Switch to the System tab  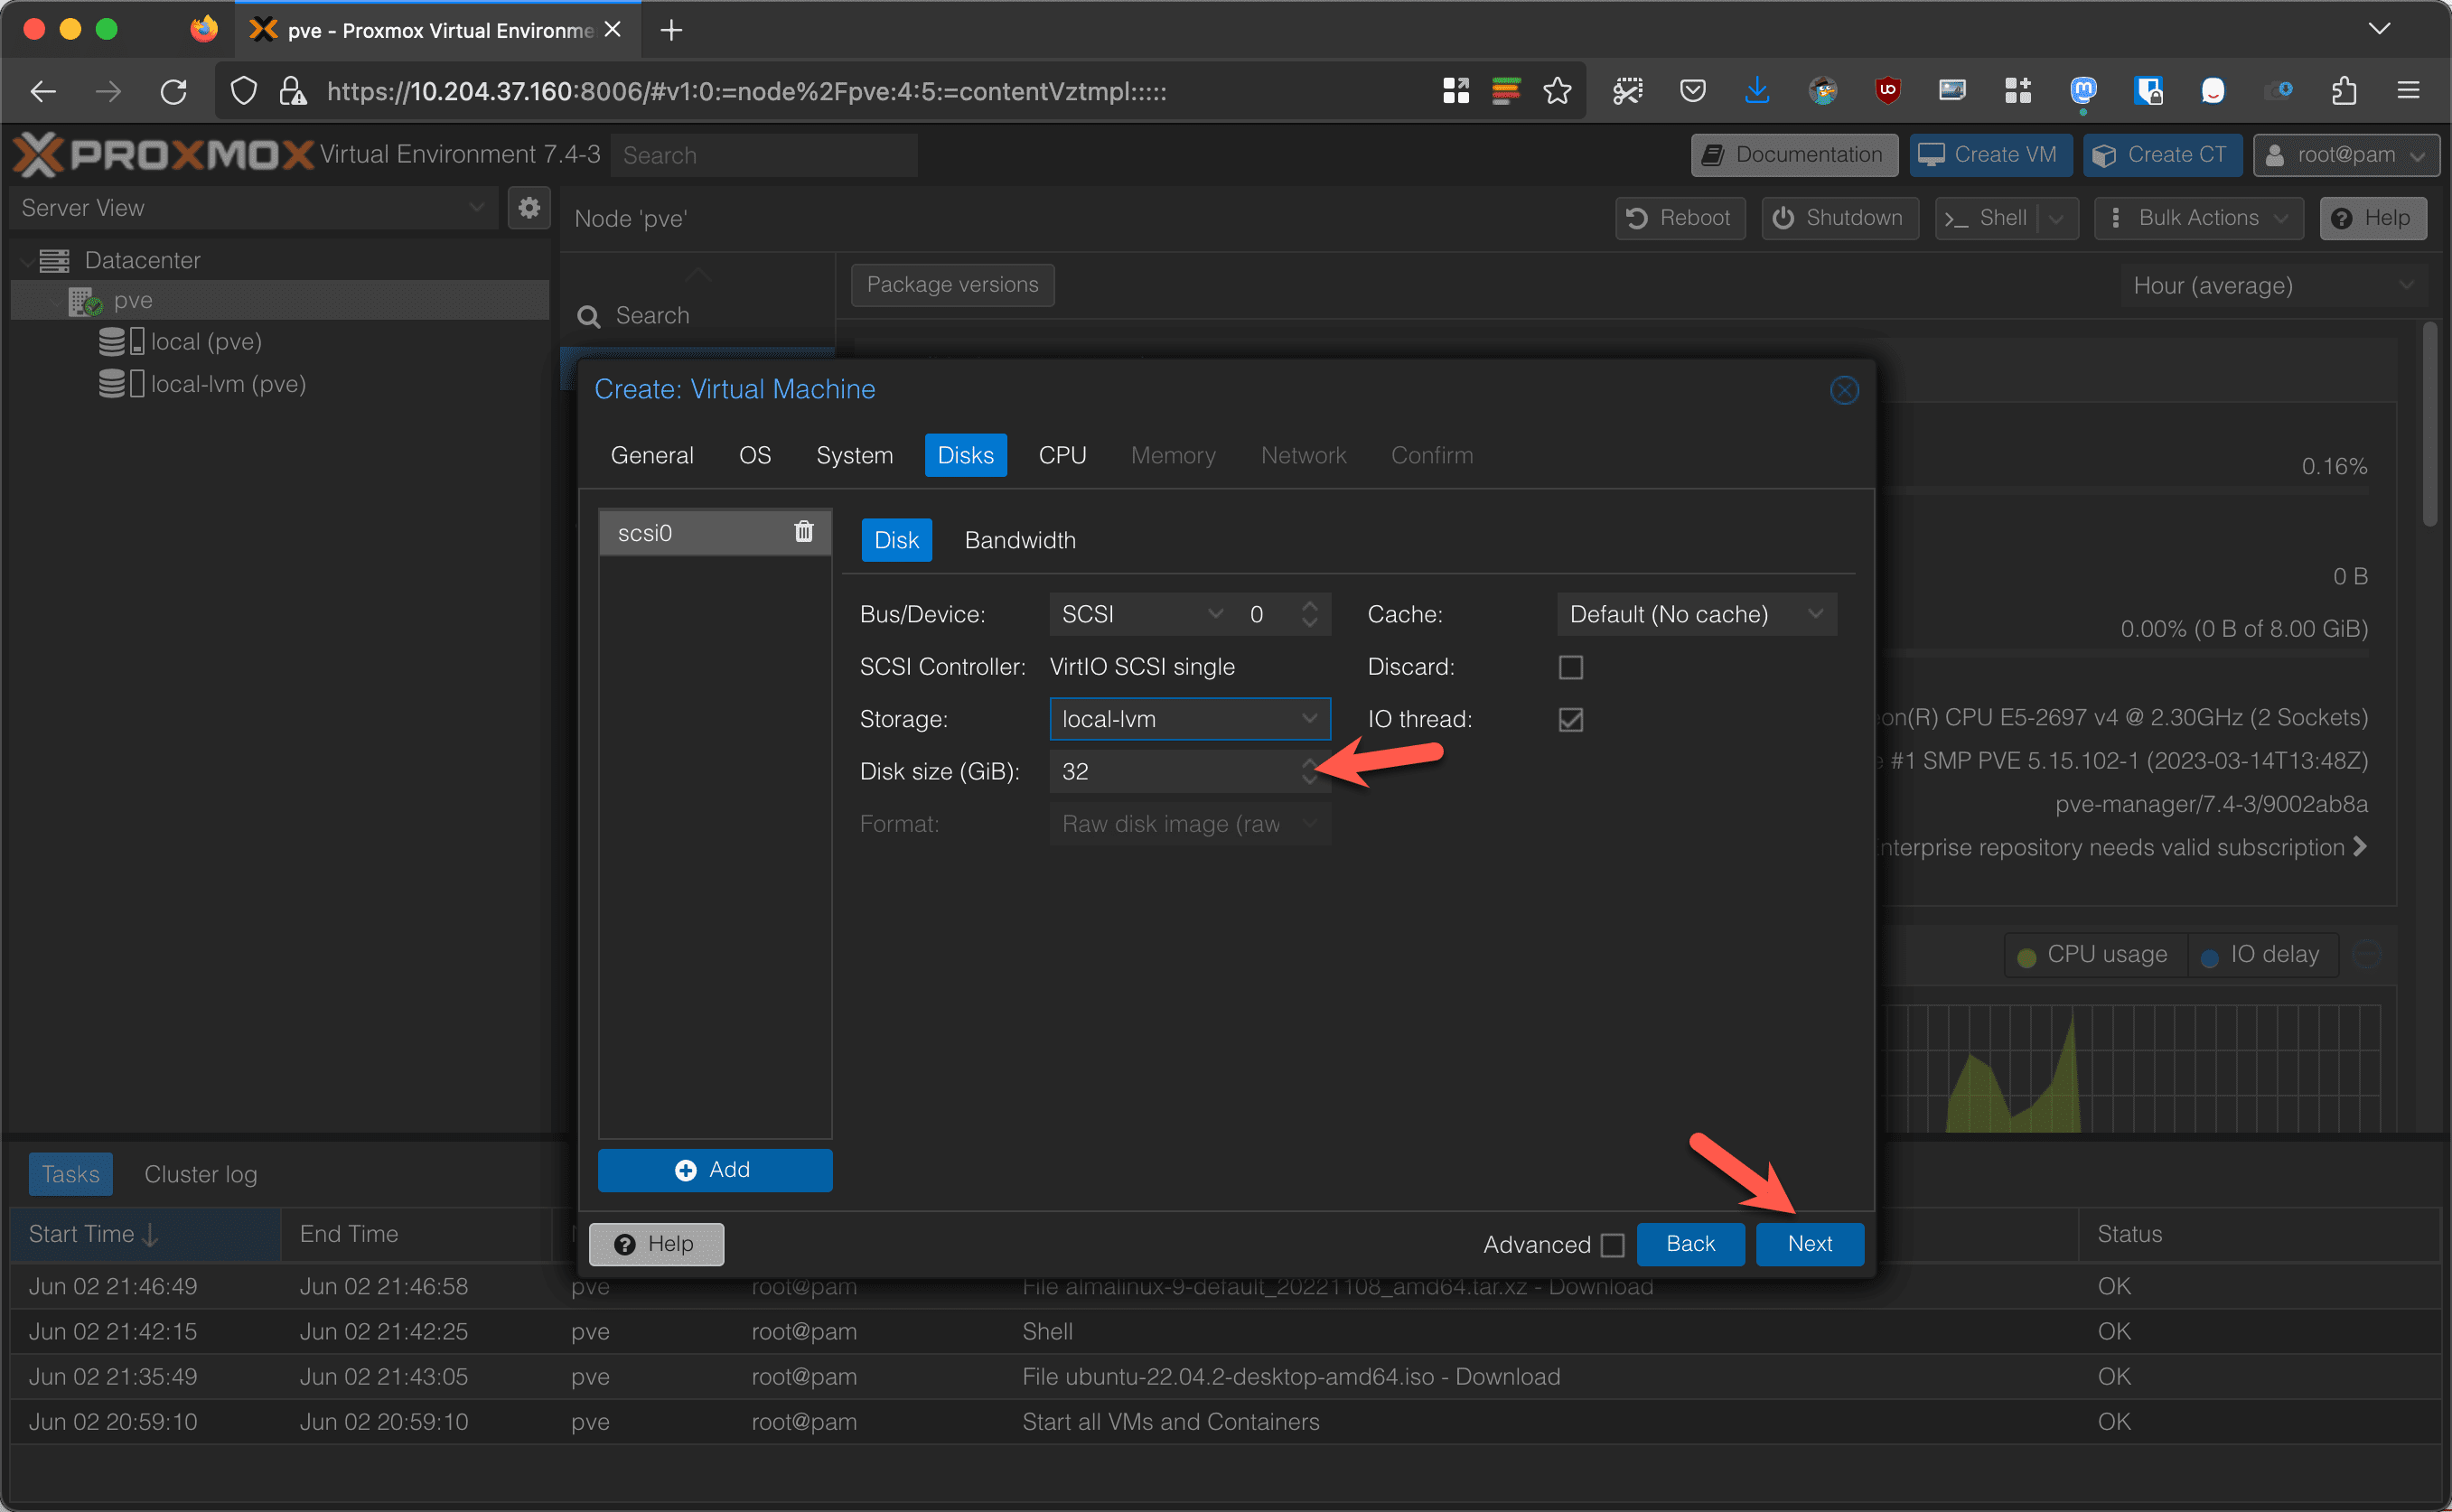point(854,455)
